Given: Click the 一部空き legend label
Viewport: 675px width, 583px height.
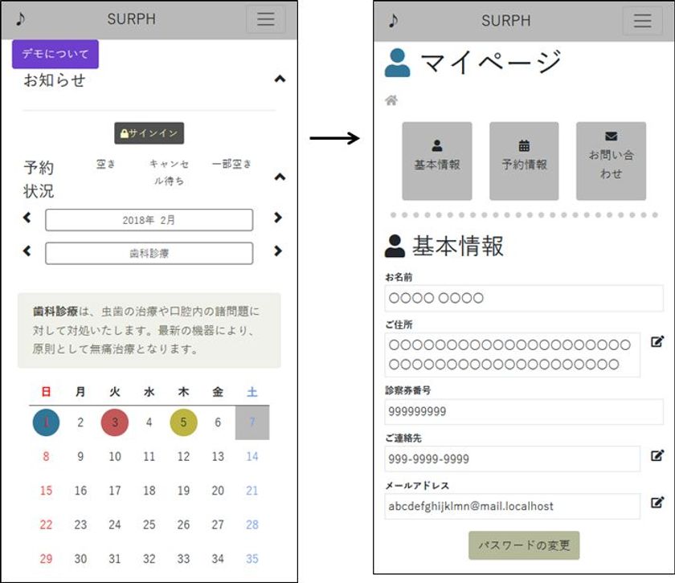Looking at the screenshot, I should tap(231, 164).
